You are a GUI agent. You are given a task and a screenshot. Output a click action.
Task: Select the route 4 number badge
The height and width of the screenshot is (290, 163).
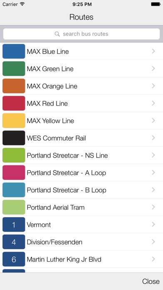pos(14,242)
